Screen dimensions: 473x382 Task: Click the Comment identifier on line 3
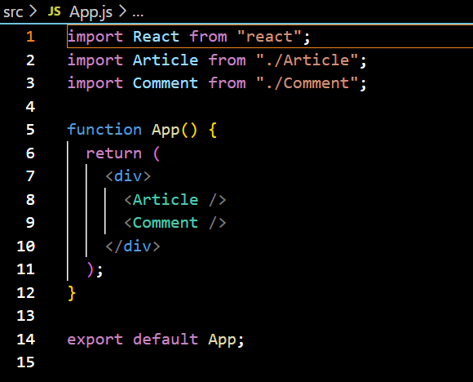click(x=166, y=83)
